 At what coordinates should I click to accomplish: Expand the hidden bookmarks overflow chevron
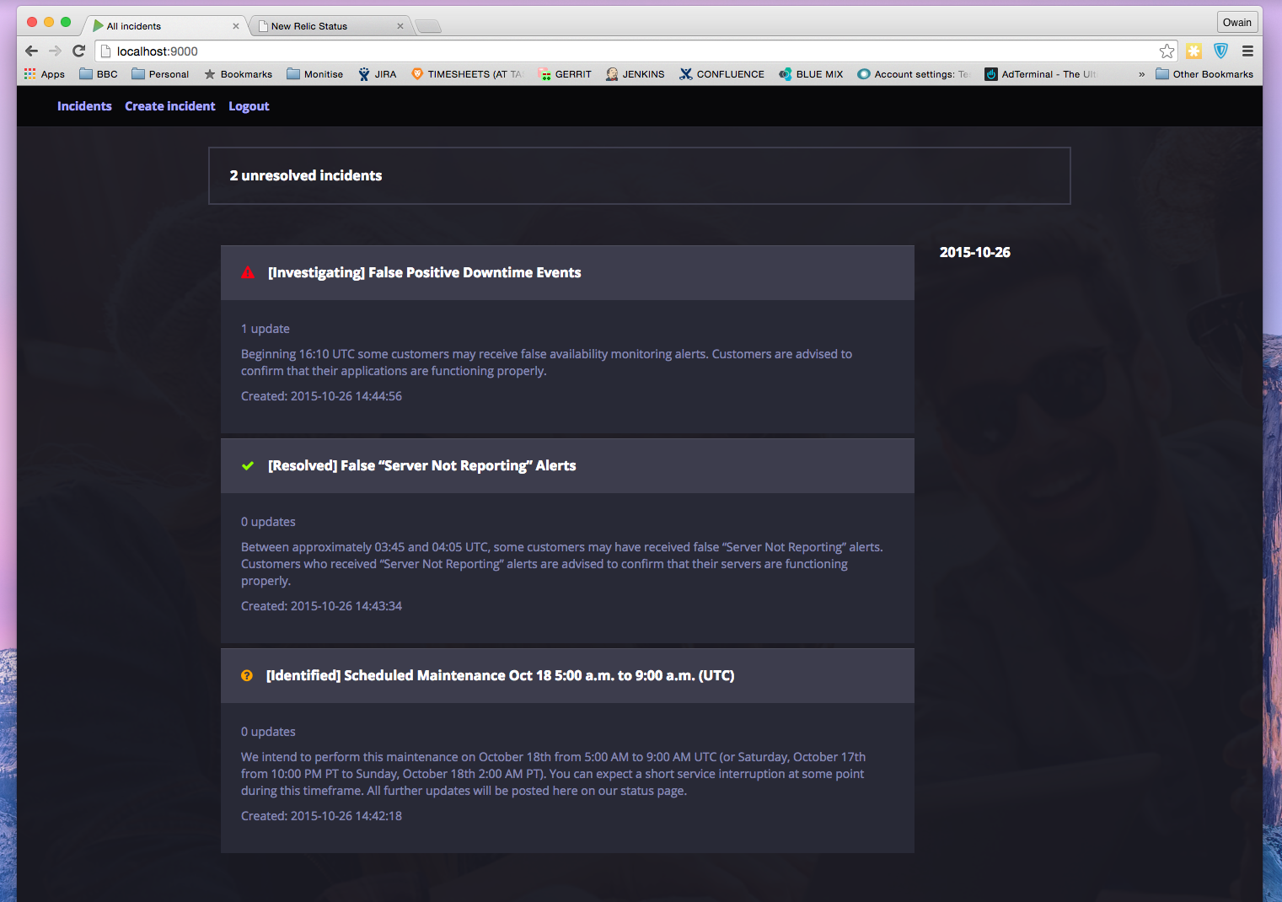click(1141, 74)
